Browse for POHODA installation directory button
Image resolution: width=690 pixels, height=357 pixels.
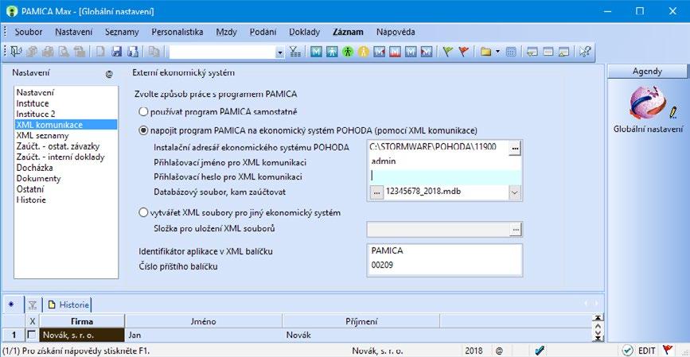[515, 149]
